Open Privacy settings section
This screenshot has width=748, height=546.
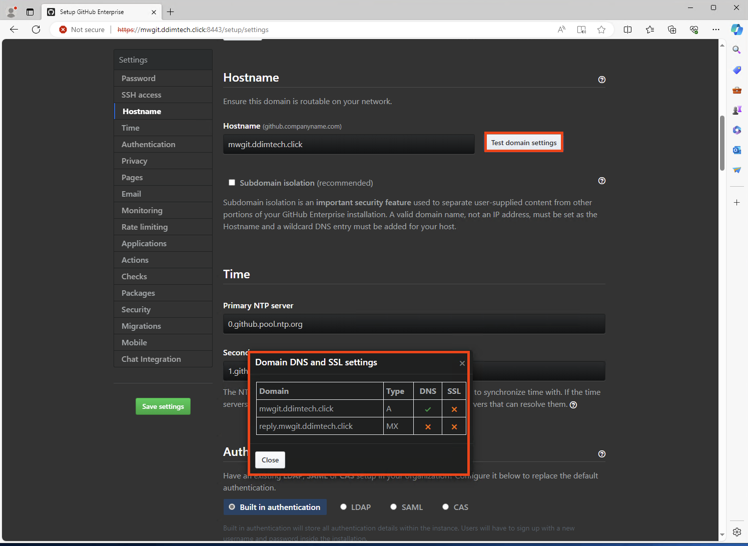tap(163, 161)
